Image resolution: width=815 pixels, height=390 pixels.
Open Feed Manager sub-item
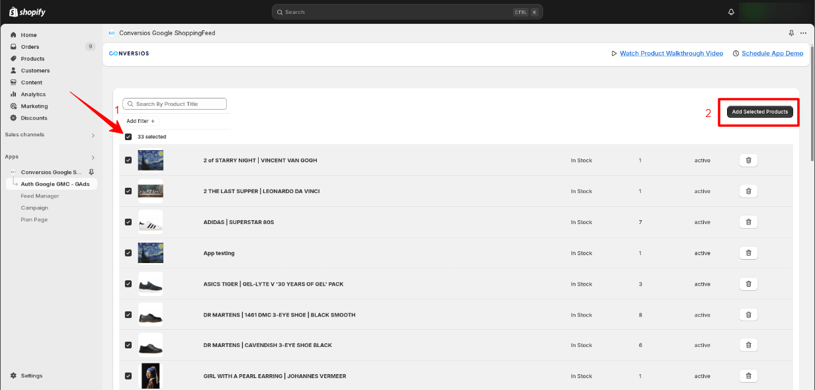(x=40, y=196)
